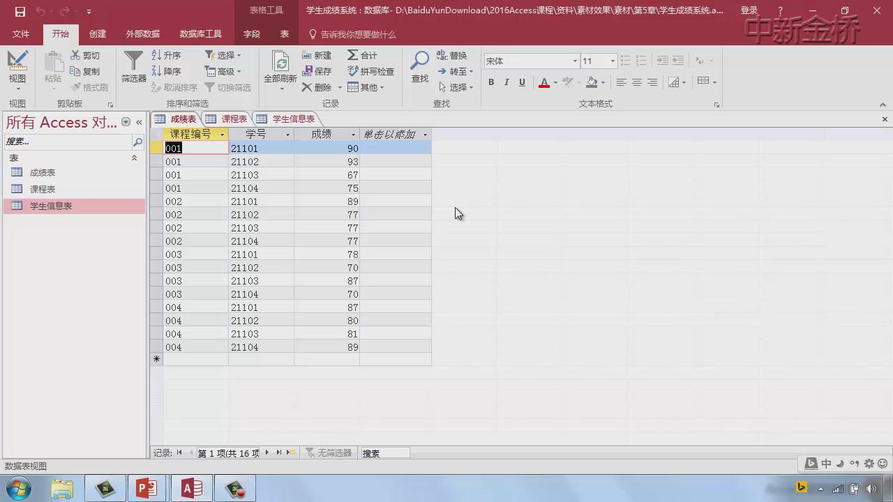This screenshot has height=502, width=893.
Task: Open Advanced (高级) filter dropdown
Action: click(223, 71)
